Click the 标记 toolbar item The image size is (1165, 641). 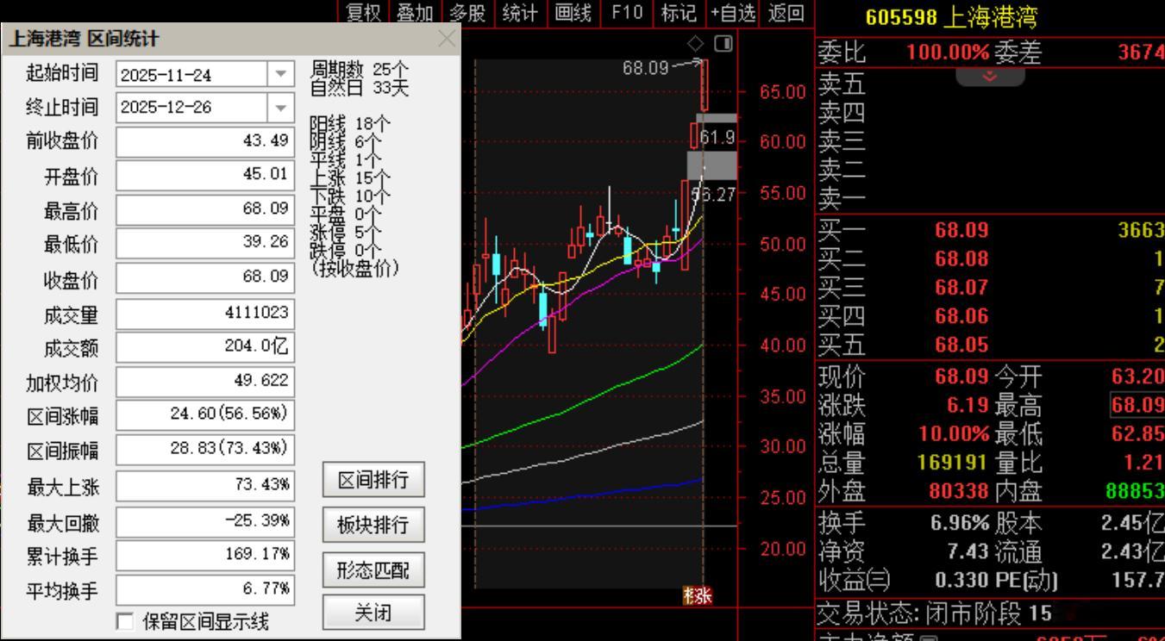(x=679, y=13)
